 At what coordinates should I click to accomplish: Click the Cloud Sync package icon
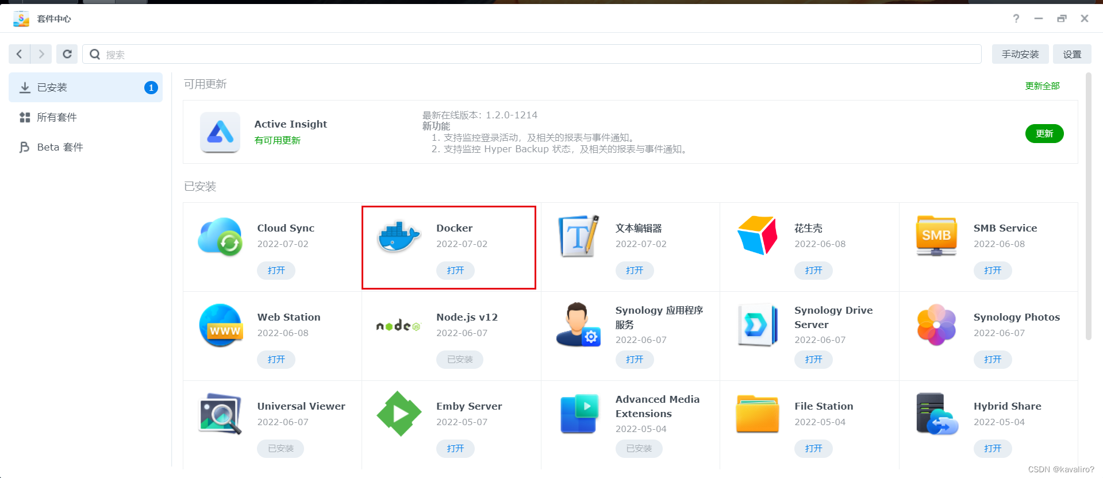point(220,236)
